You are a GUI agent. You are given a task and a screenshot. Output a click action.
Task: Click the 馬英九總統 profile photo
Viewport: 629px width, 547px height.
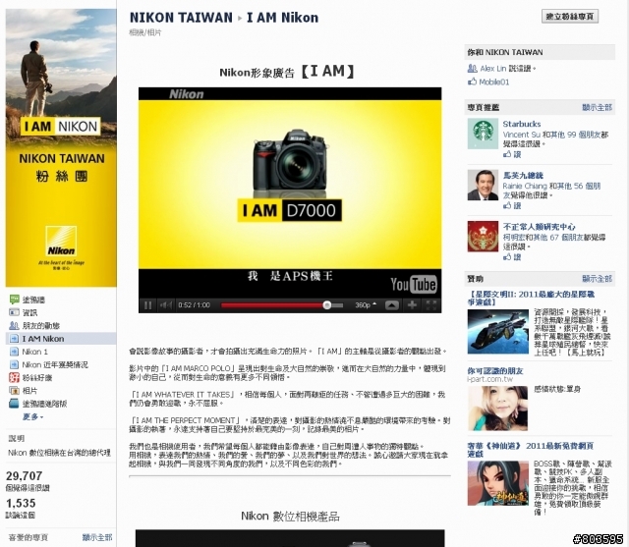point(483,185)
